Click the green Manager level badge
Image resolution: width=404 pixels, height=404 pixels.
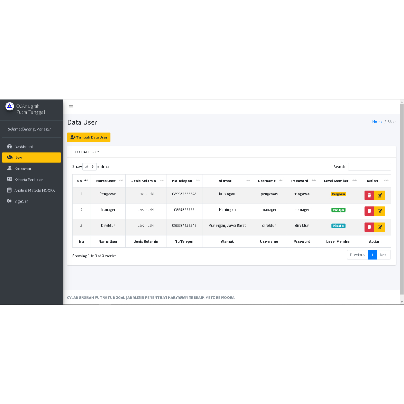(338, 210)
